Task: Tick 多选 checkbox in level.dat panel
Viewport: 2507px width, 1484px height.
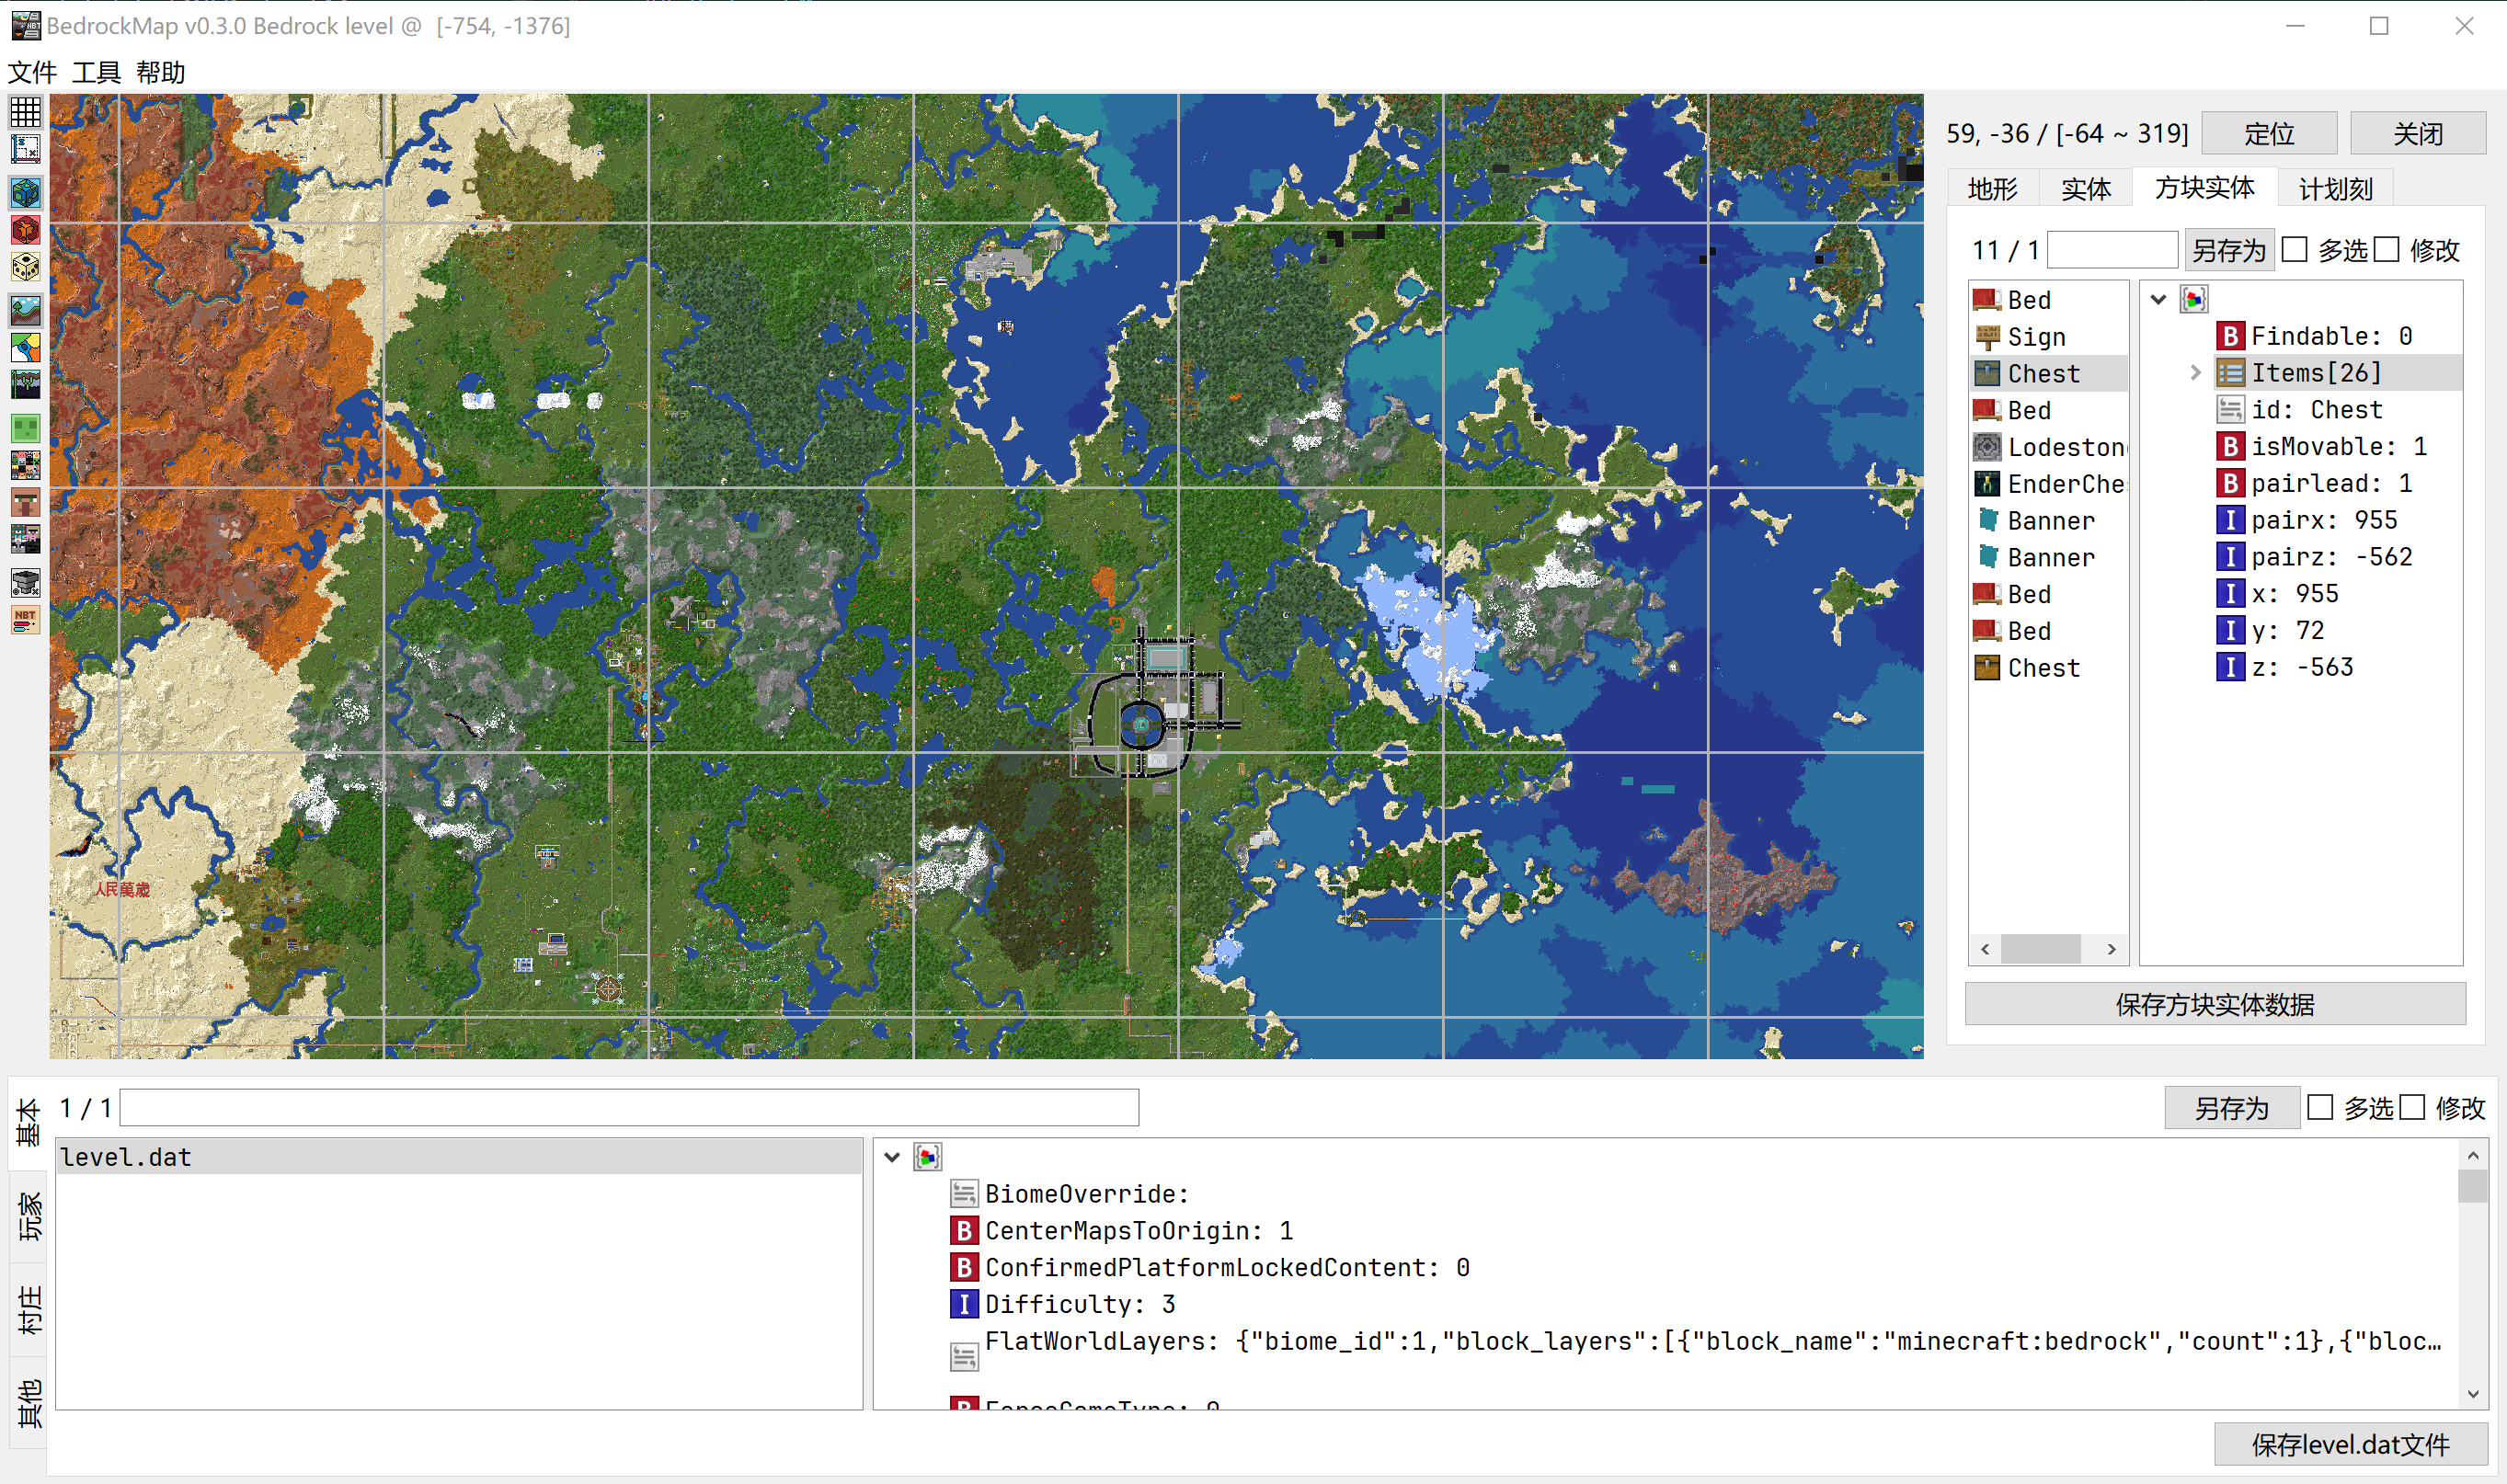Action: point(2320,1107)
